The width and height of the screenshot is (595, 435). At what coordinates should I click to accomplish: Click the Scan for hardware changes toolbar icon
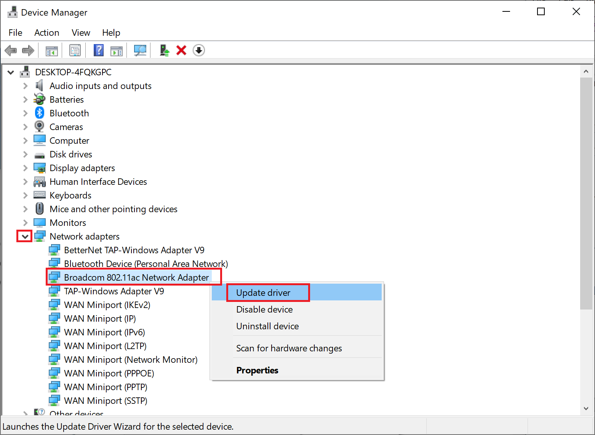[140, 50]
